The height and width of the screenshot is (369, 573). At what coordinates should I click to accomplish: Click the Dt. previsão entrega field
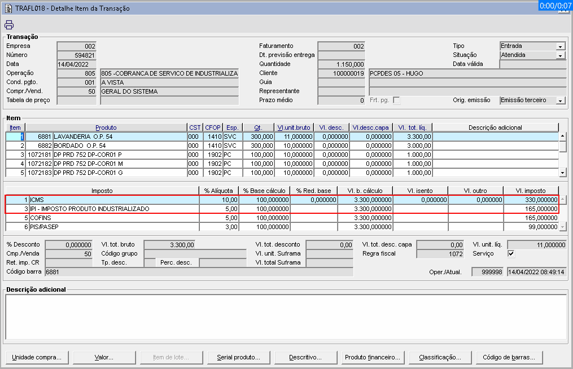[342, 55]
